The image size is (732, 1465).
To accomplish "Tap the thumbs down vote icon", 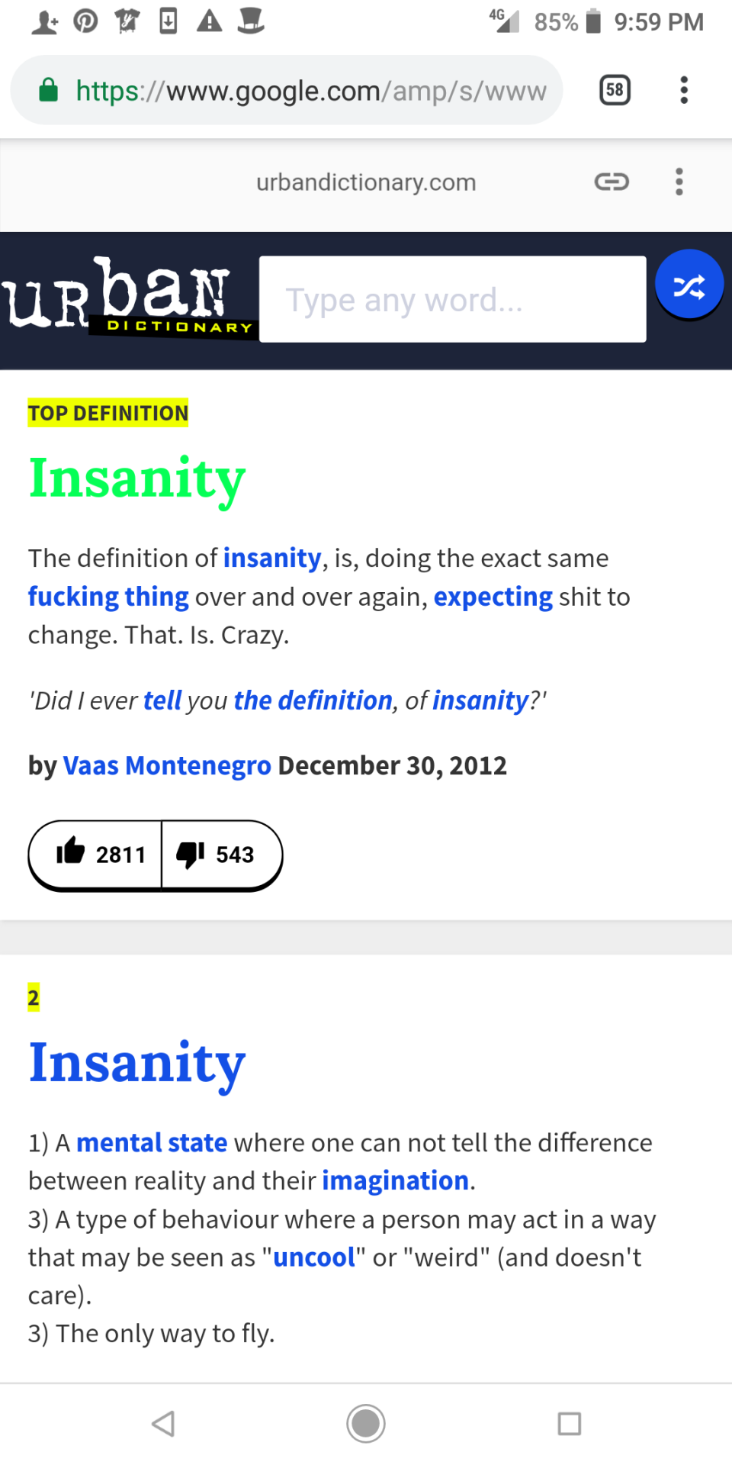I will pos(191,854).
